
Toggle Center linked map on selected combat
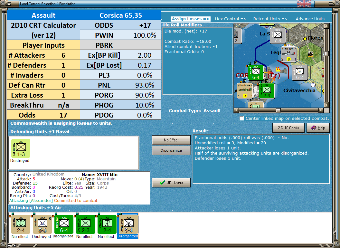(241, 119)
